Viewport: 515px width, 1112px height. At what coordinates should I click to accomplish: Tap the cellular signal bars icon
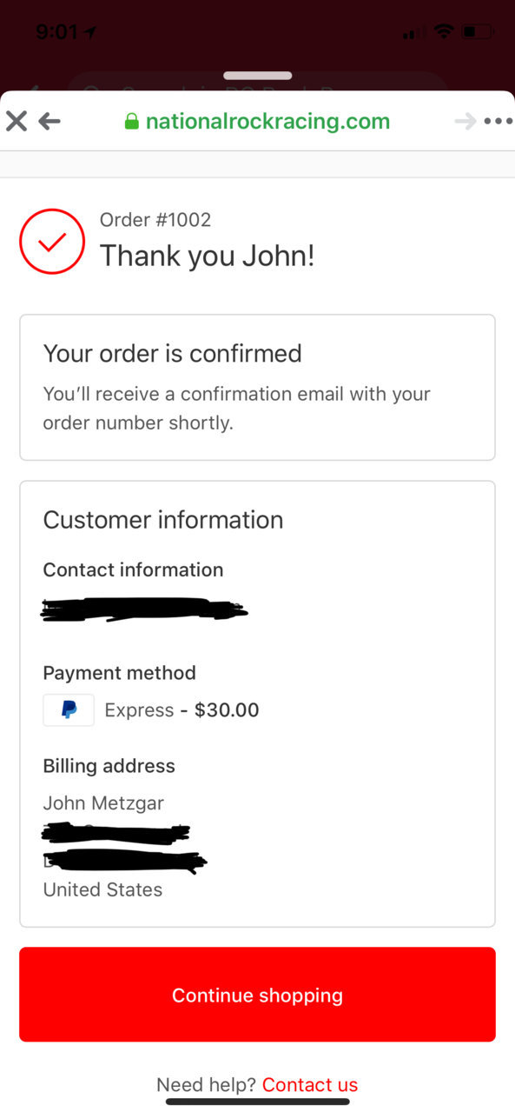tap(414, 32)
